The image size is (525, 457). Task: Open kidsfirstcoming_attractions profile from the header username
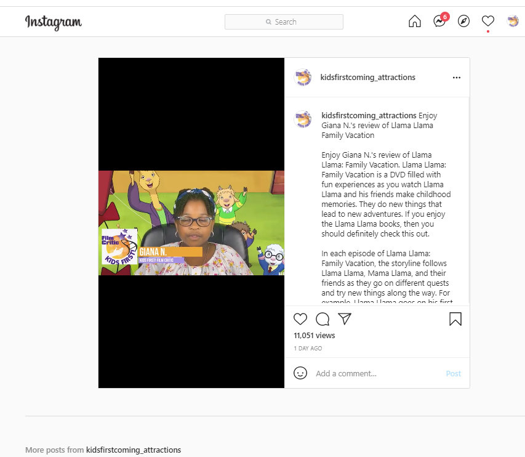pos(367,78)
